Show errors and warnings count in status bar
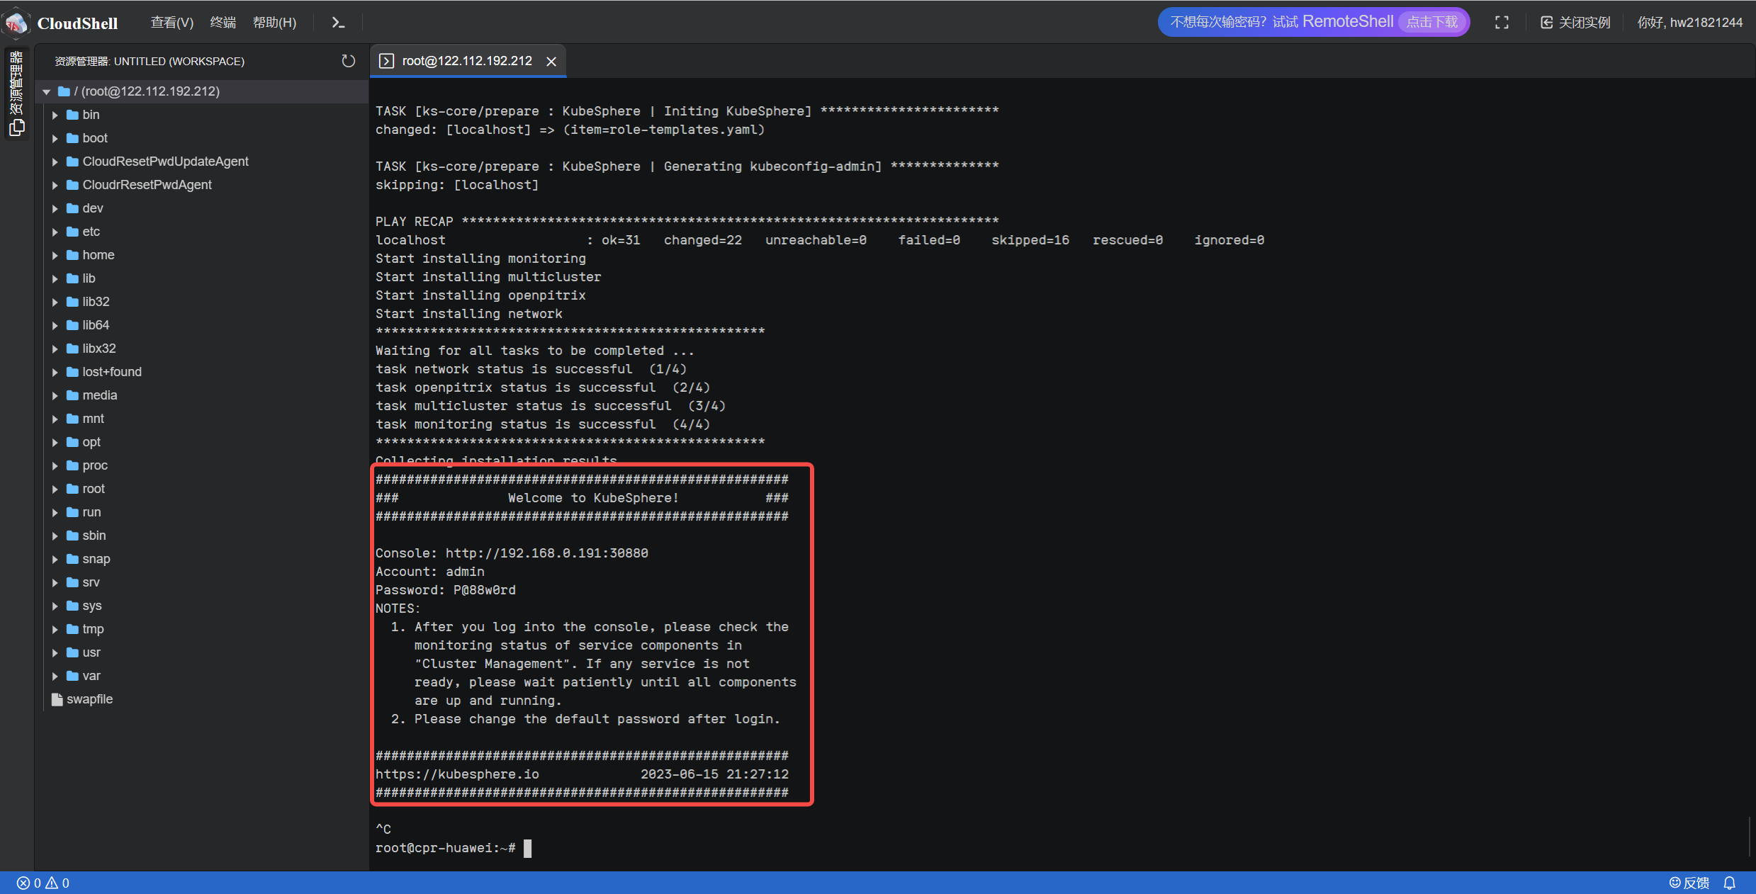 43,883
